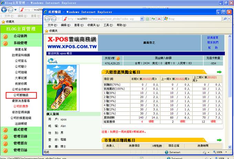Screen dimensions: 234x159
Task: Open the 工具(T) menu in the 我要賺錢 window
Action: 108,25
